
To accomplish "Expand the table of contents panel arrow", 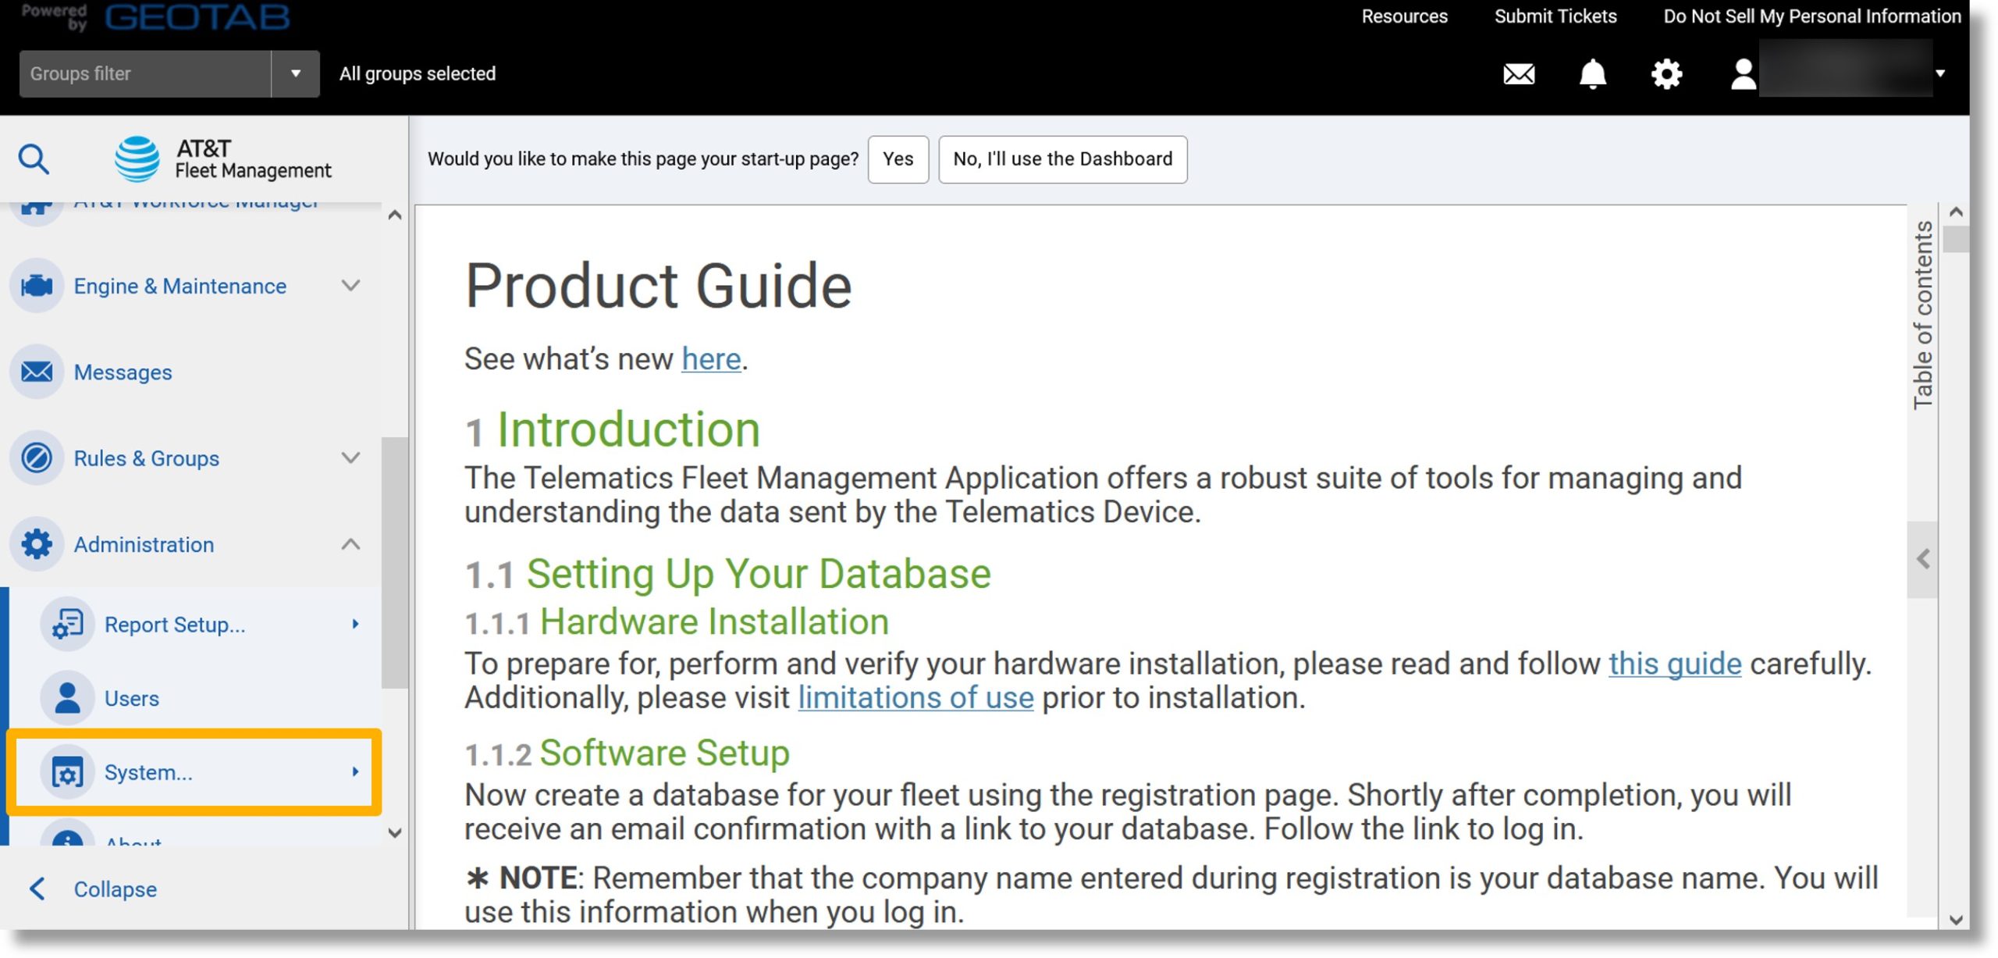I will click(1922, 559).
